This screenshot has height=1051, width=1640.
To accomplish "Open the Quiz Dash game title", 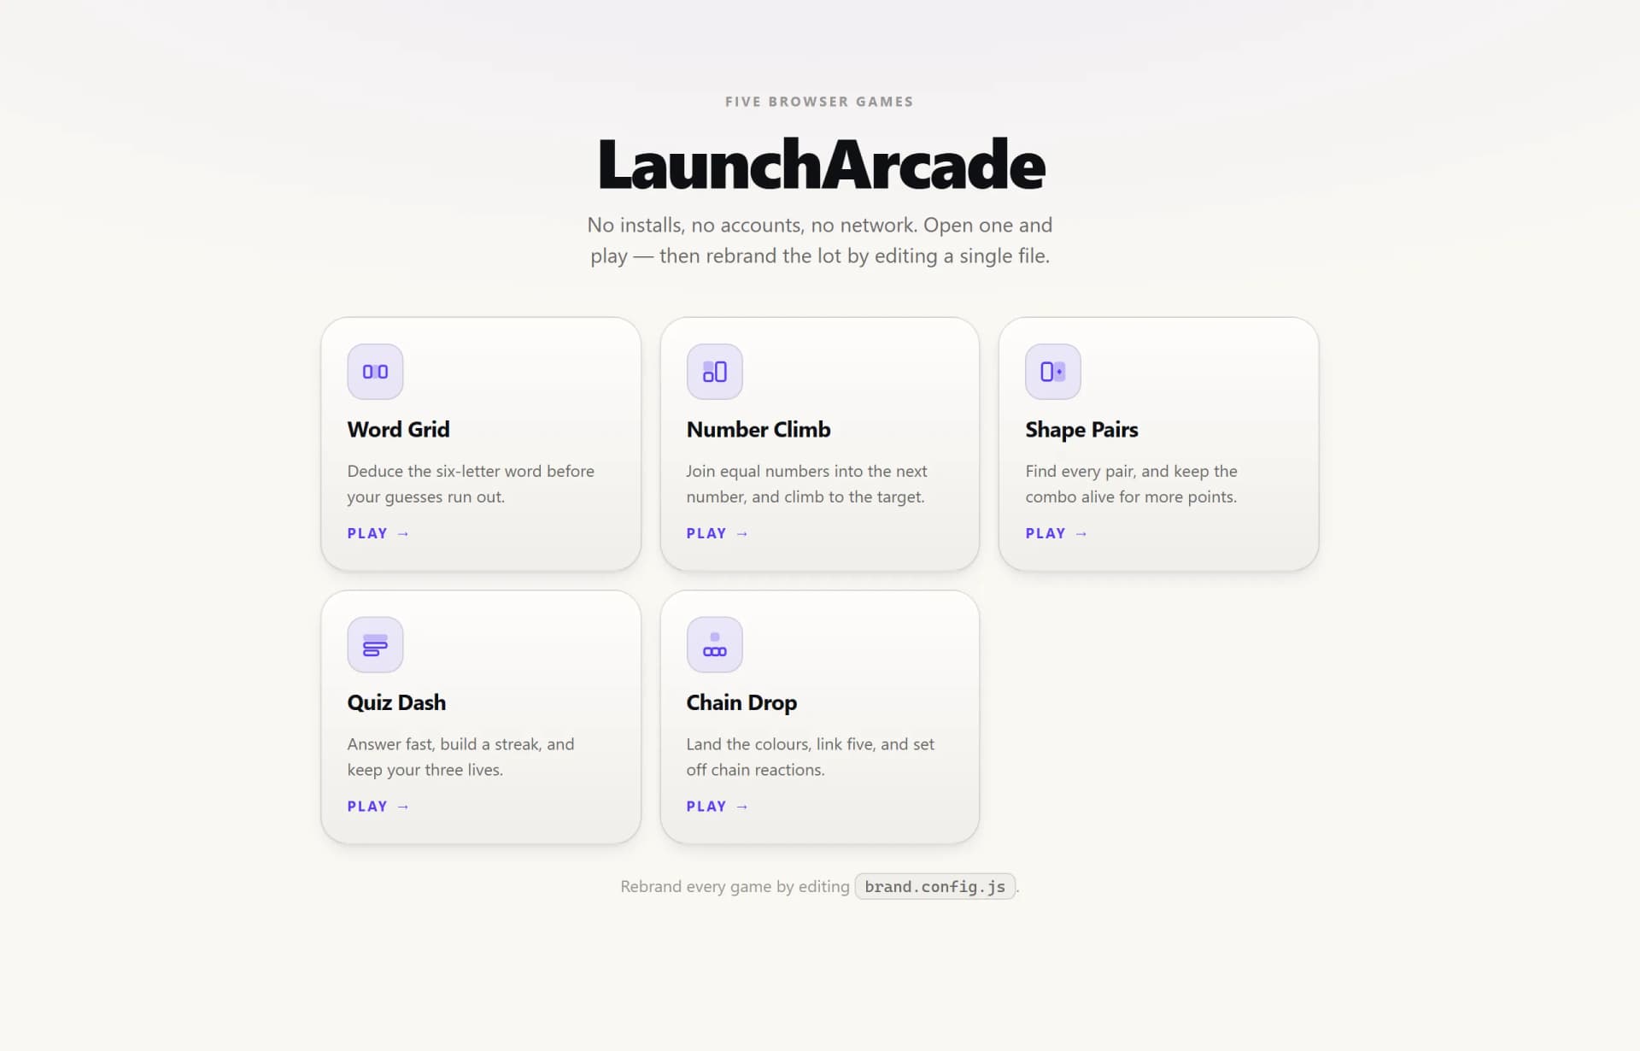I will point(396,702).
